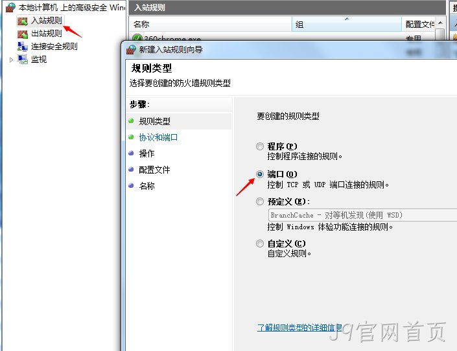Click the green check icon beside 360chrome.exe

137,38
